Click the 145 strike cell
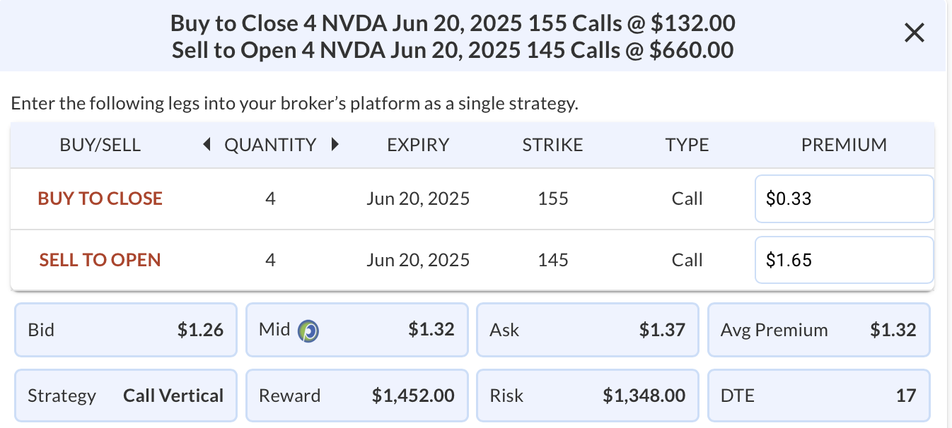Viewport: 952px width, 428px height. pyautogui.click(x=553, y=260)
